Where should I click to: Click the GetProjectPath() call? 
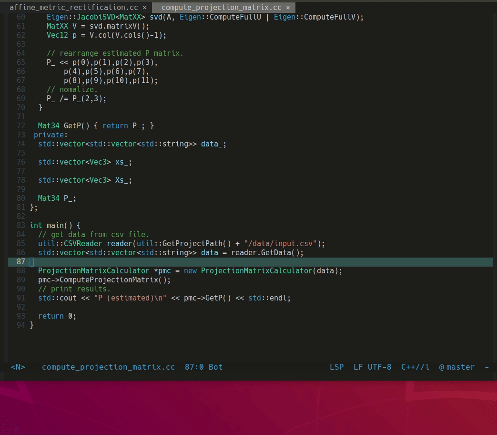196,244
